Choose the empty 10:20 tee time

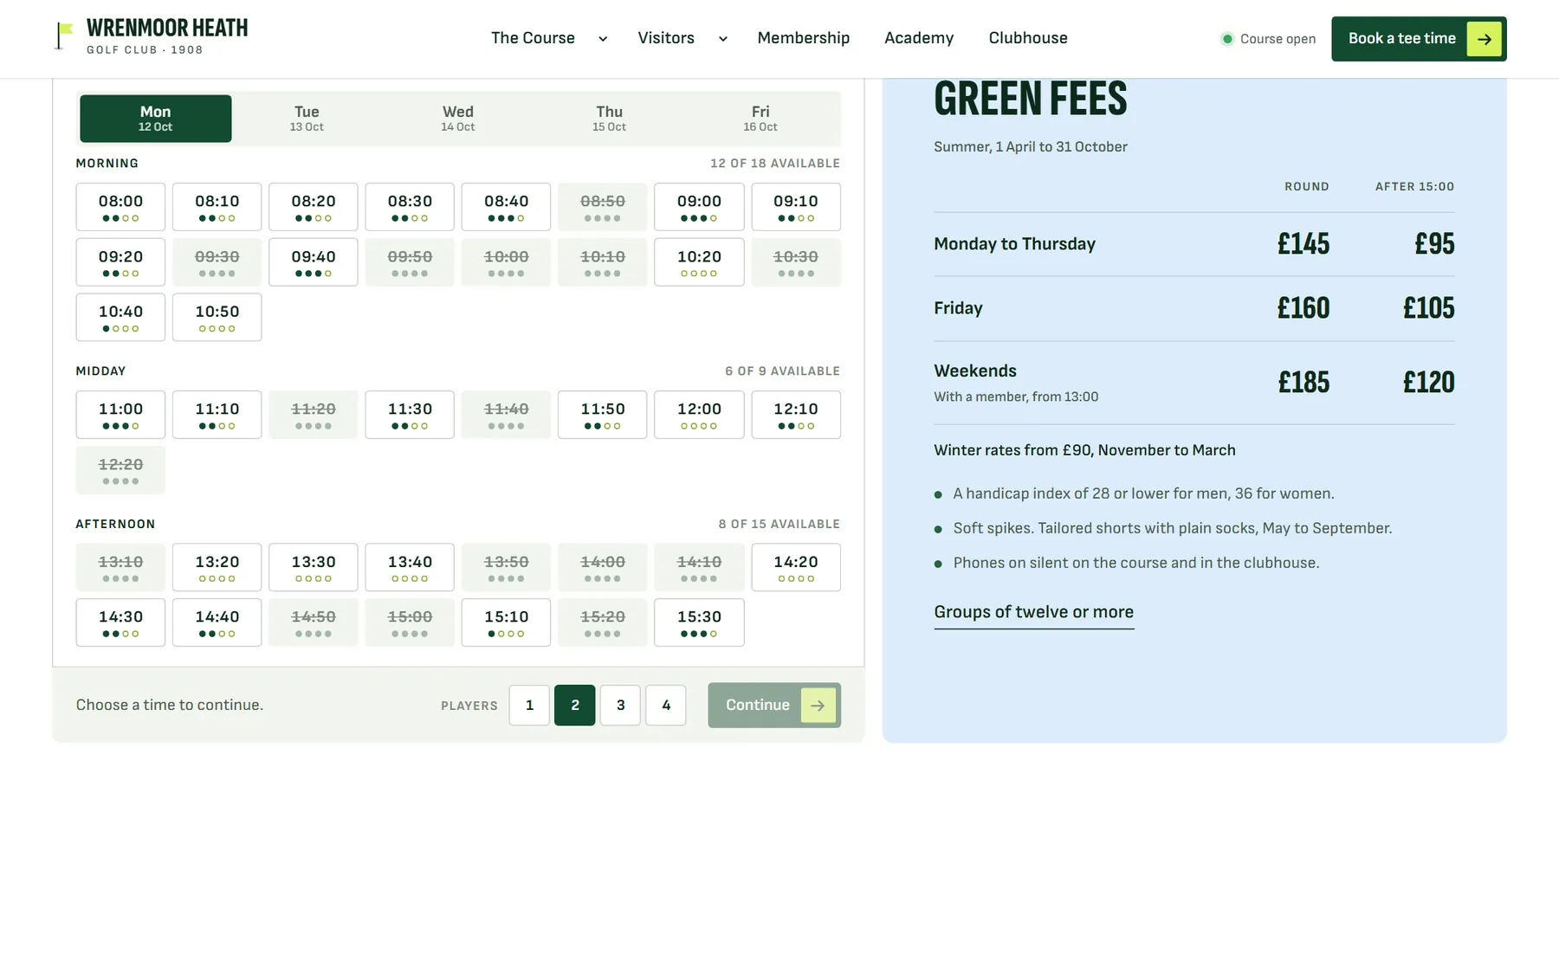[x=699, y=262]
